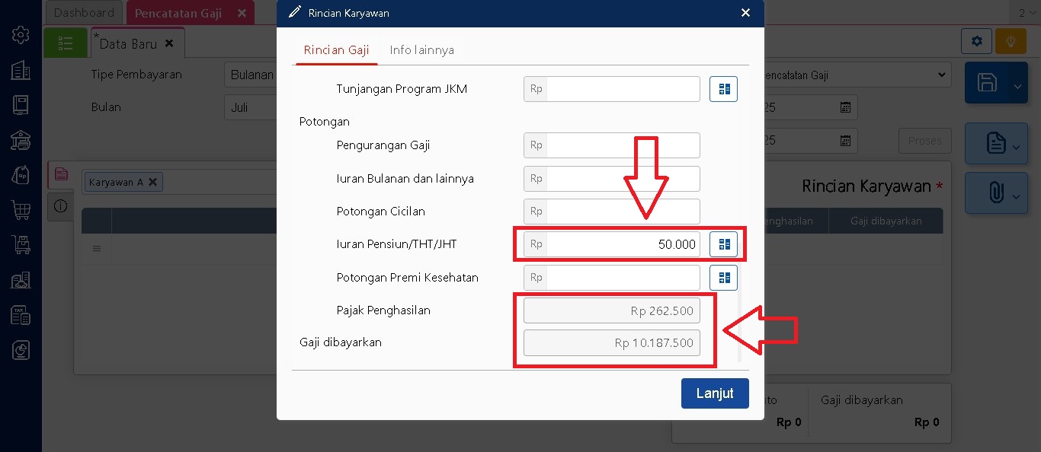Click the Pengurangan Gaji input field
This screenshot has width=1041, height=452.
point(622,145)
